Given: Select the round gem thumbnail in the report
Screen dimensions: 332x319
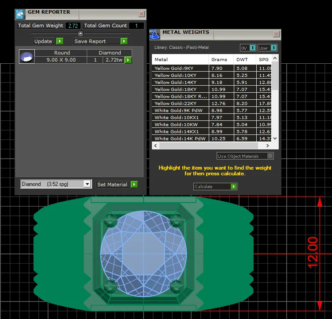Looking at the screenshot, I should click(27, 56).
